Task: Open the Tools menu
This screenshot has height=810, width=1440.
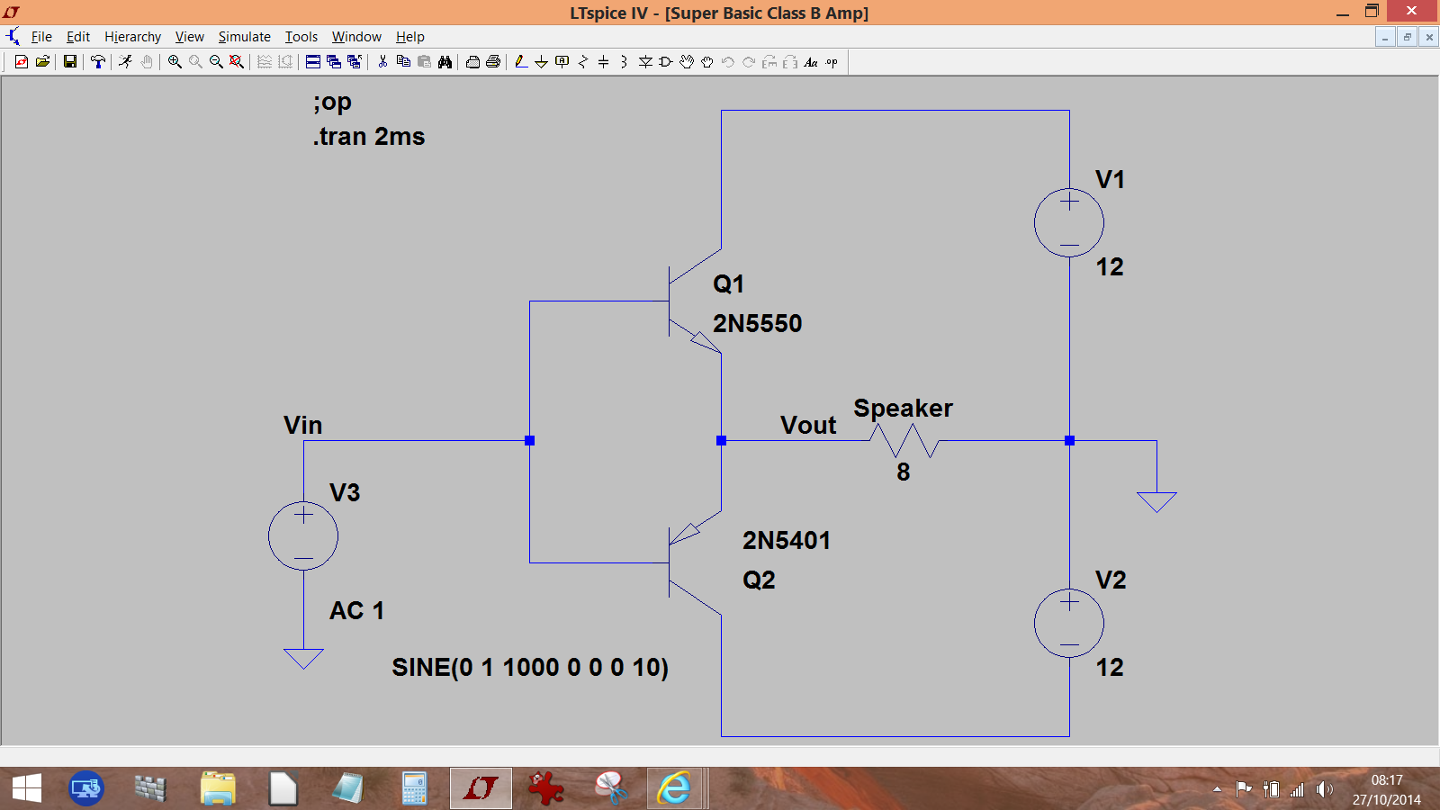Action: [301, 37]
